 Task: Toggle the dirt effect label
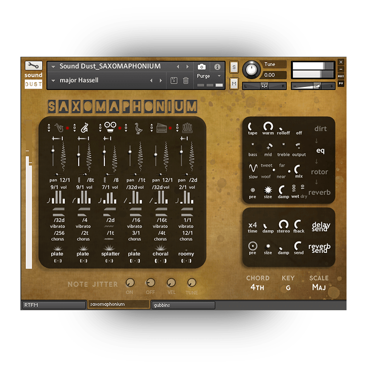[x=320, y=129]
